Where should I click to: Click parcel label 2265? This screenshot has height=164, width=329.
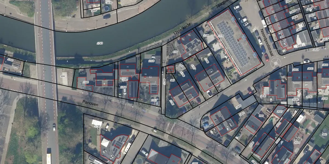click(x=125, y=80)
